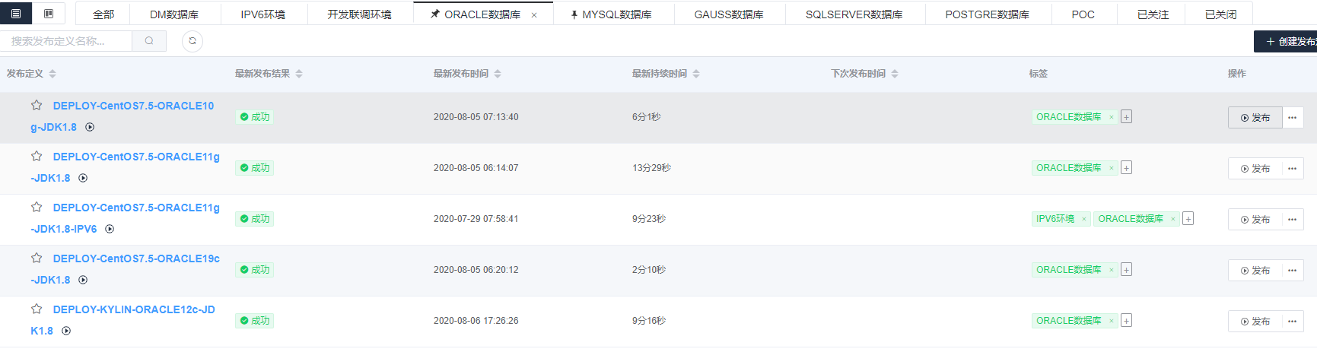Star the DEPLOY-KYLIN-ORACLE12c-JDK1.8 definition
Screen dimensions: 1317x352
(x=37, y=309)
